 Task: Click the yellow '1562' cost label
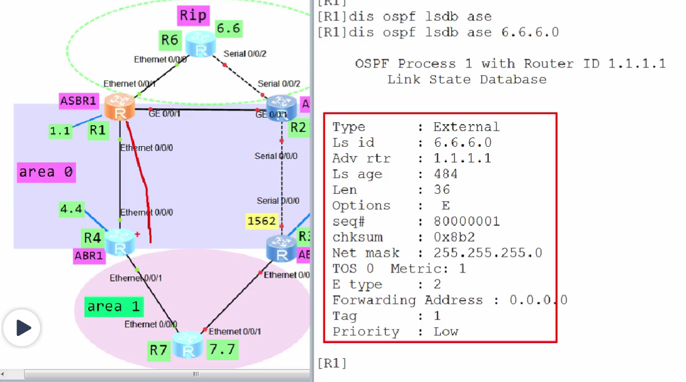point(261,221)
